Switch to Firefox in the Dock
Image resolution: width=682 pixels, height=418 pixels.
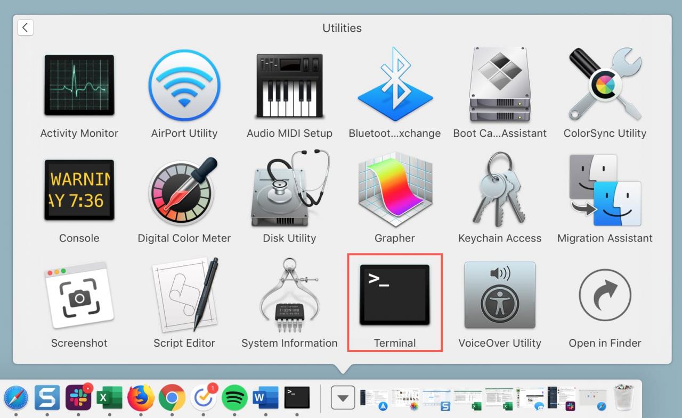click(x=141, y=398)
